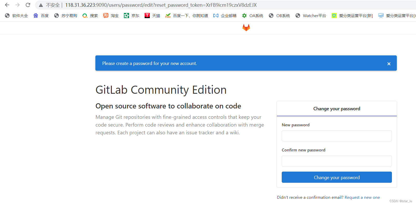Click 'Please create a password' banner text
416x205 pixels.
tap(150, 63)
